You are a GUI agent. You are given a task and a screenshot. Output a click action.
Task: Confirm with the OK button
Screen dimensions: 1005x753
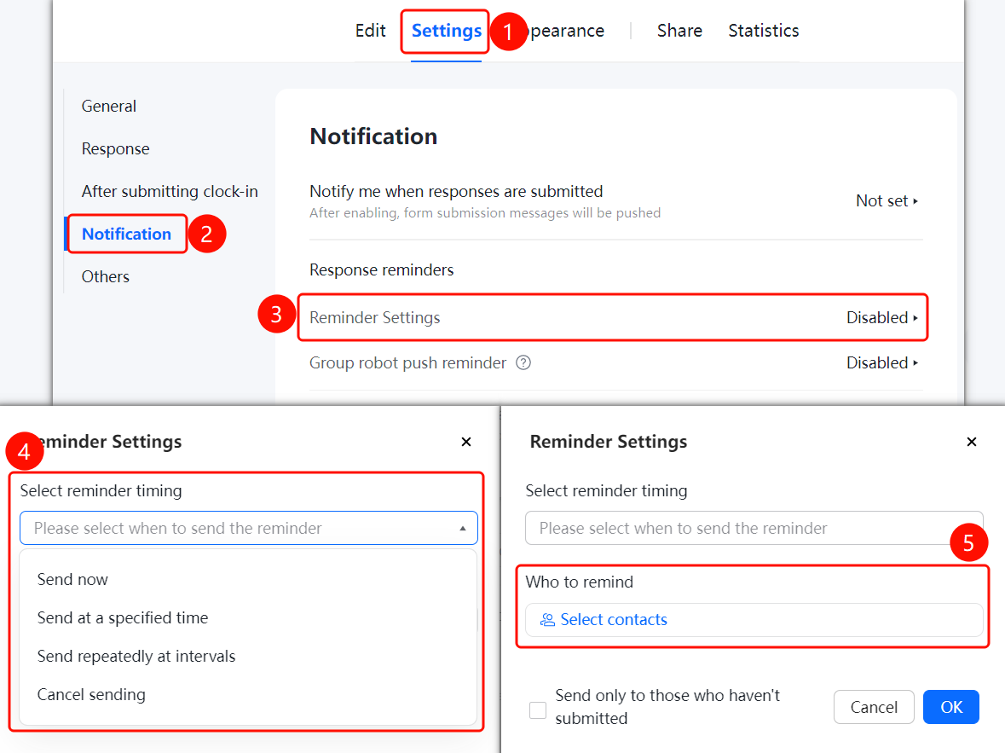pos(951,707)
